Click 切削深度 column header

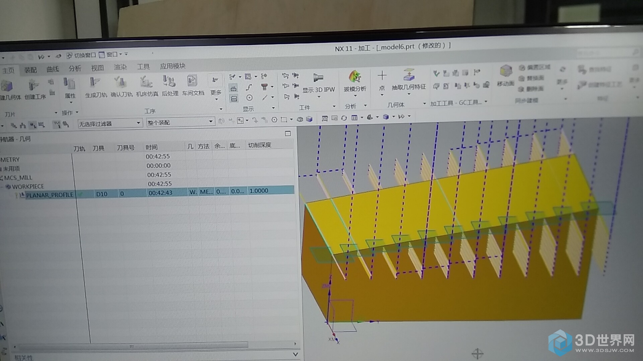260,145
